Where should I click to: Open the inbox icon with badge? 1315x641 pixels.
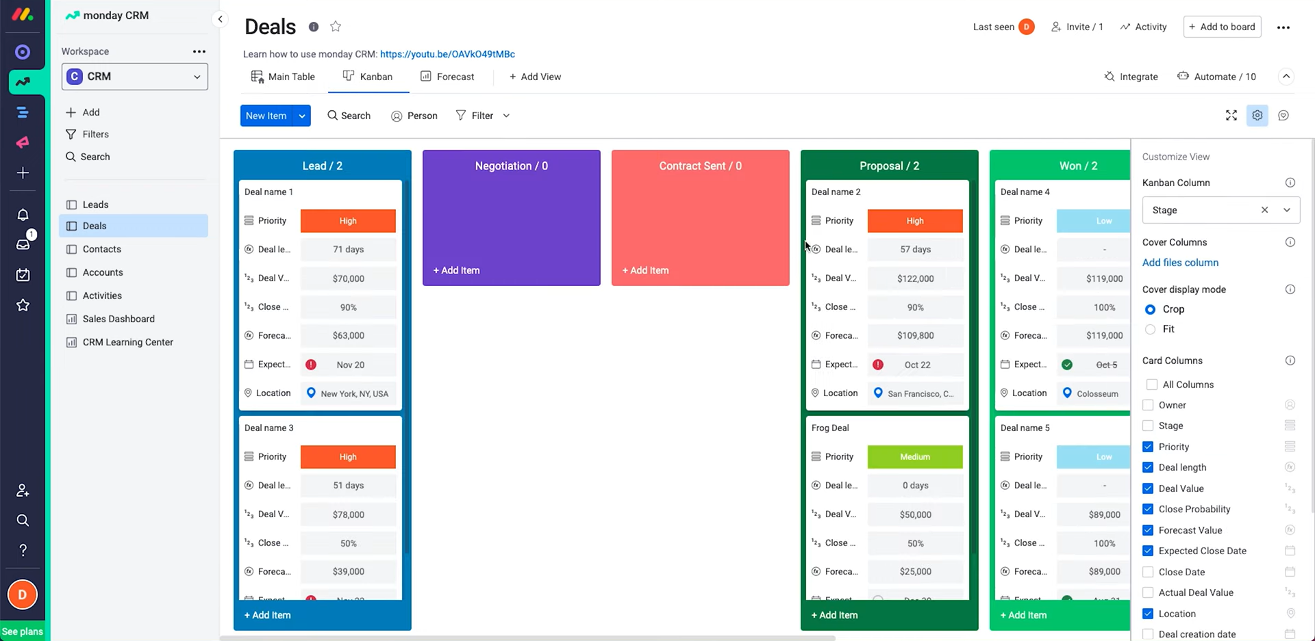point(23,244)
